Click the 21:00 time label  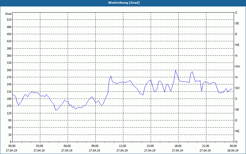click(x=205, y=146)
